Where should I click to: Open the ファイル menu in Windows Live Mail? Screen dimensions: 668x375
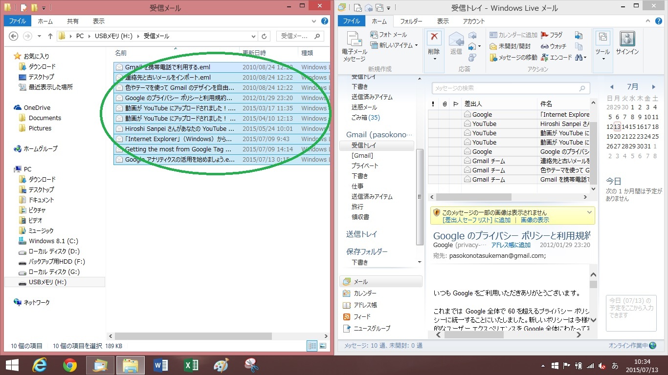click(351, 21)
